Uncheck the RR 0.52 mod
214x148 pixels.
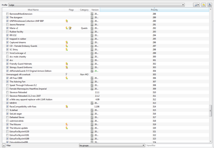[7, 35]
